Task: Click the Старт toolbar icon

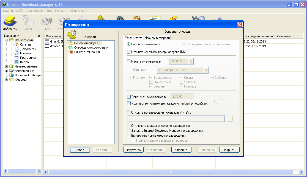Action: click(28, 23)
